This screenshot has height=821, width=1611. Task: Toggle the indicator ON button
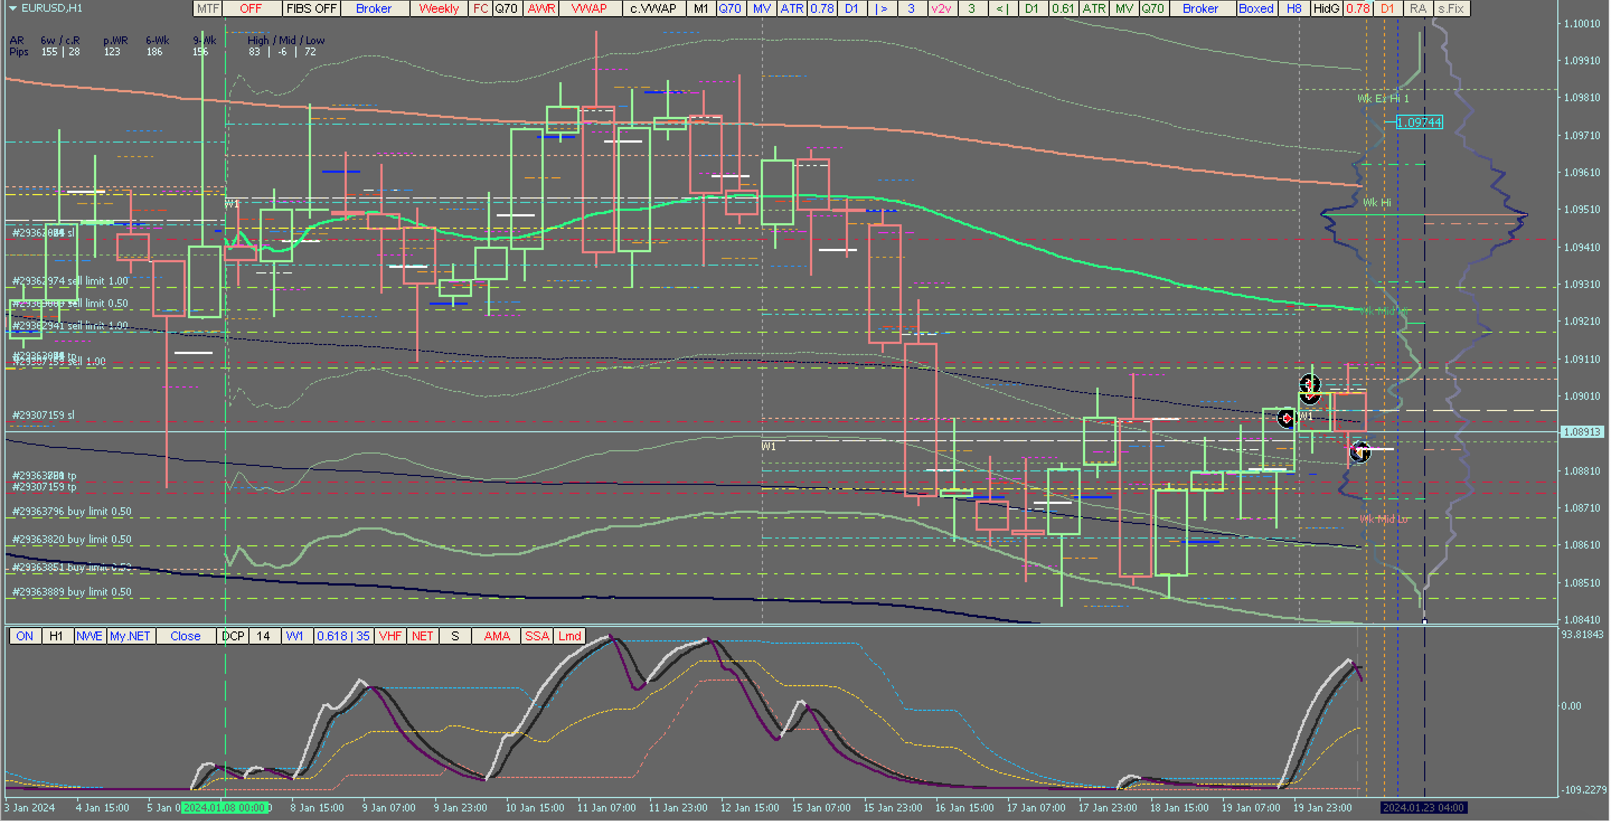tap(25, 636)
